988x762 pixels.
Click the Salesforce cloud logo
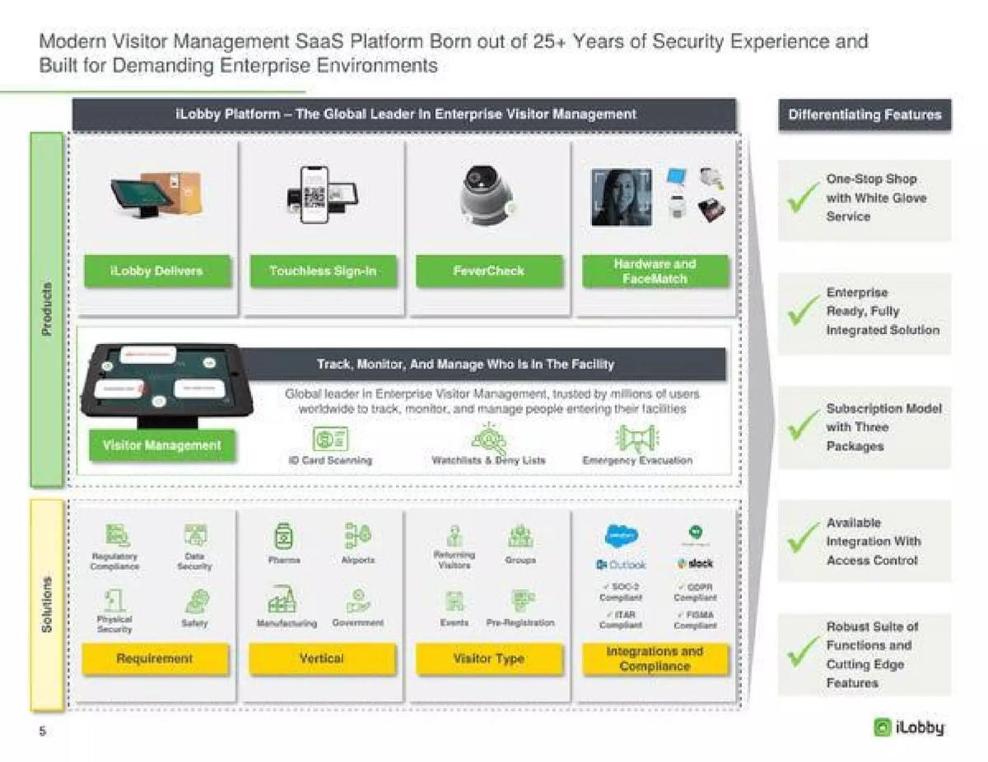620,534
